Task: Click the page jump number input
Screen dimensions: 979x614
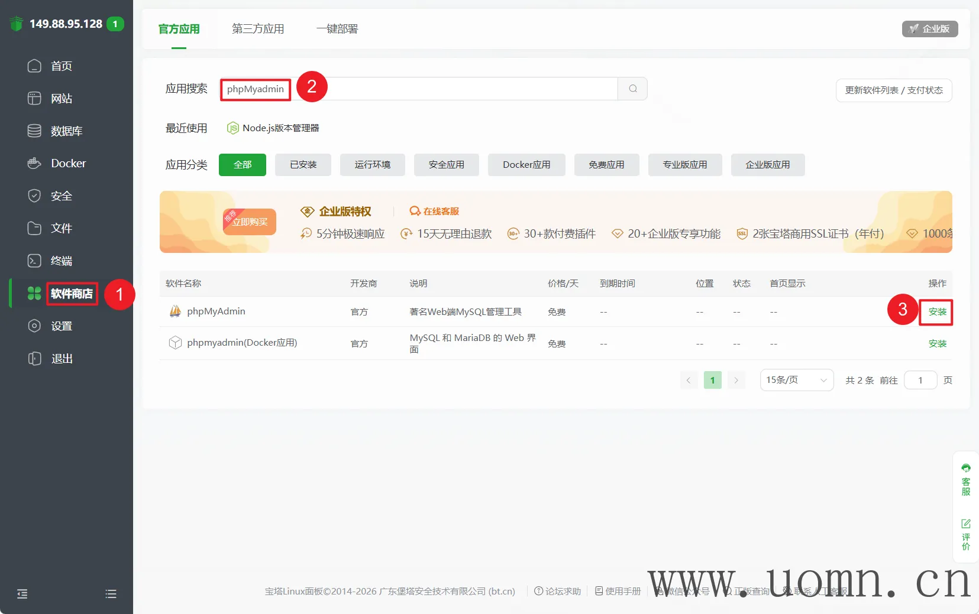Action: coord(920,380)
